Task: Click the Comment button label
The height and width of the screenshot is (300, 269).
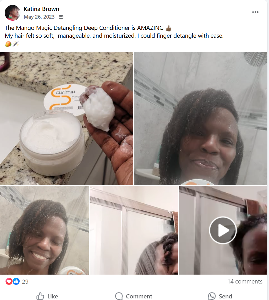Action: (139, 296)
